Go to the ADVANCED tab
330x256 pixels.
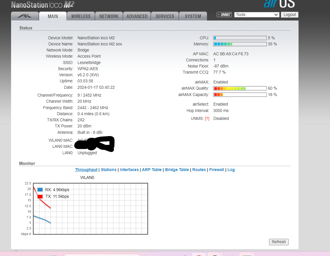click(x=137, y=16)
